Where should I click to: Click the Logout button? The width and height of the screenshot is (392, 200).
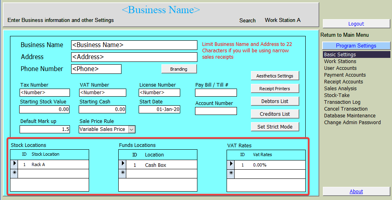point(356,24)
